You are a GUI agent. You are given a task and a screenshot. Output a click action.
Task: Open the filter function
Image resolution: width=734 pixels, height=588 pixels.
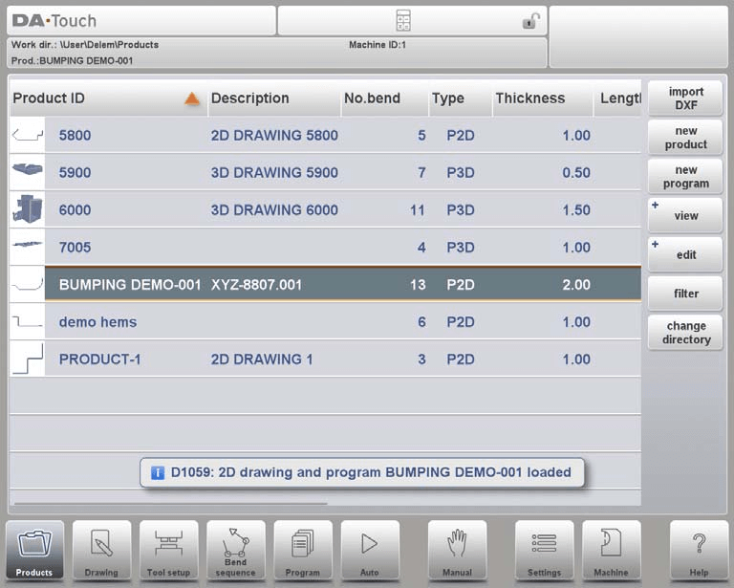click(x=685, y=294)
